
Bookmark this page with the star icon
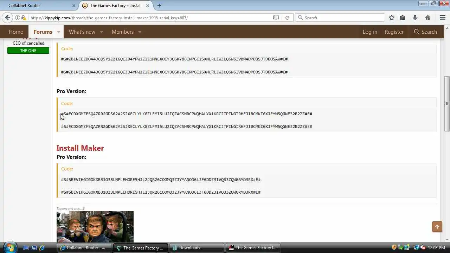tap(392, 18)
